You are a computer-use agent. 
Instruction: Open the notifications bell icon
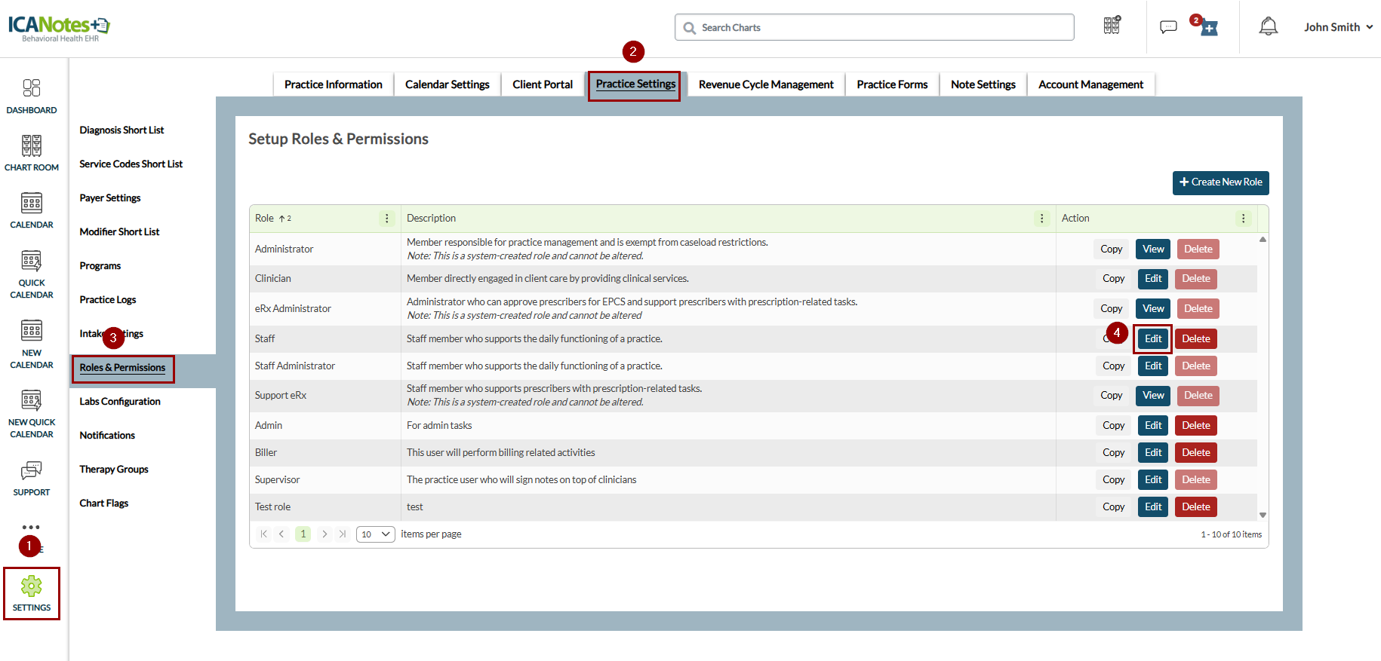tap(1268, 27)
